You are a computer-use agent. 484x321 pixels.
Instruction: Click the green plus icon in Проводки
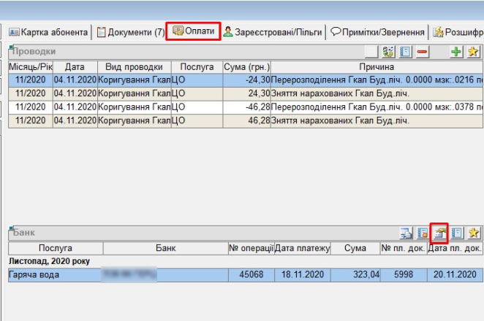click(x=457, y=53)
